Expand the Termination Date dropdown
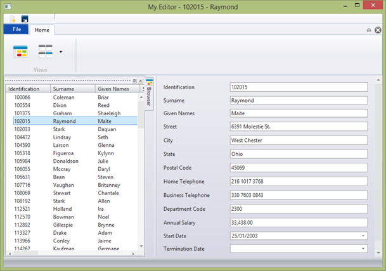 pyautogui.click(x=363, y=249)
